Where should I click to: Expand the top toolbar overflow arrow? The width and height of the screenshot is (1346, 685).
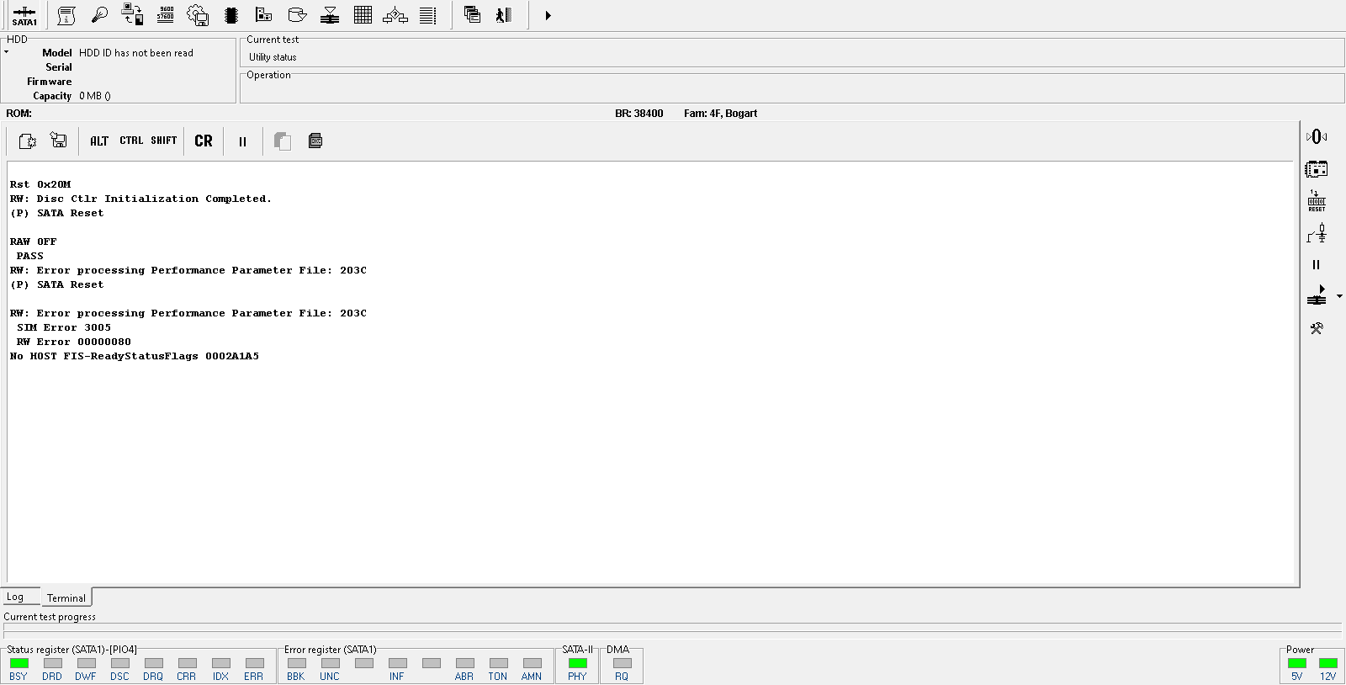(x=548, y=15)
